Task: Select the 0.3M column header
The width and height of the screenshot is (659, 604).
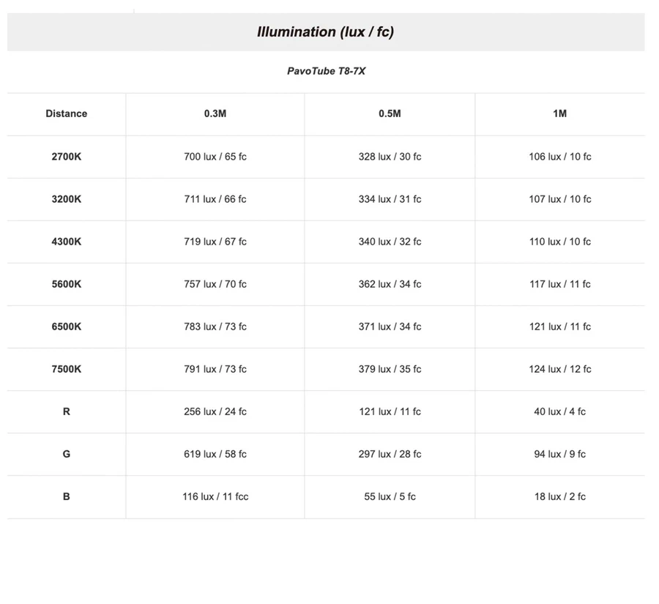Action: coord(215,113)
